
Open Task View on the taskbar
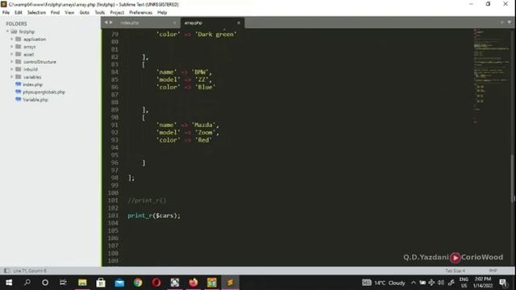coord(63,283)
